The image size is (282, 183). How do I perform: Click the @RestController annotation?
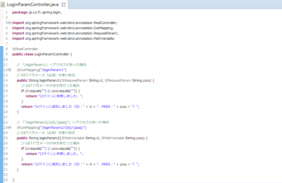25,49
